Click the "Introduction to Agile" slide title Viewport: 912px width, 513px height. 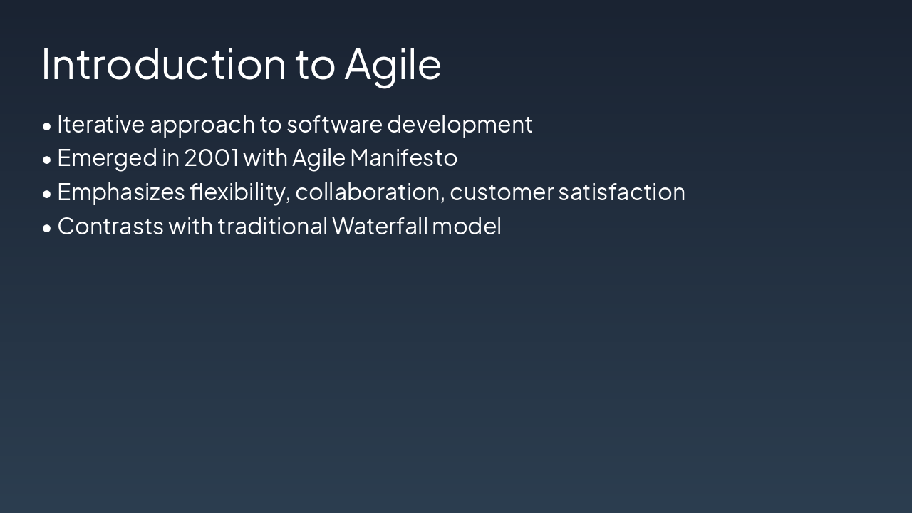coord(241,64)
